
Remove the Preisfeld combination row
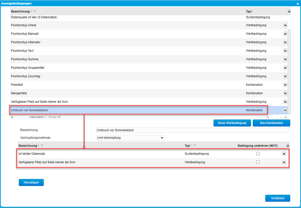click(x=285, y=85)
